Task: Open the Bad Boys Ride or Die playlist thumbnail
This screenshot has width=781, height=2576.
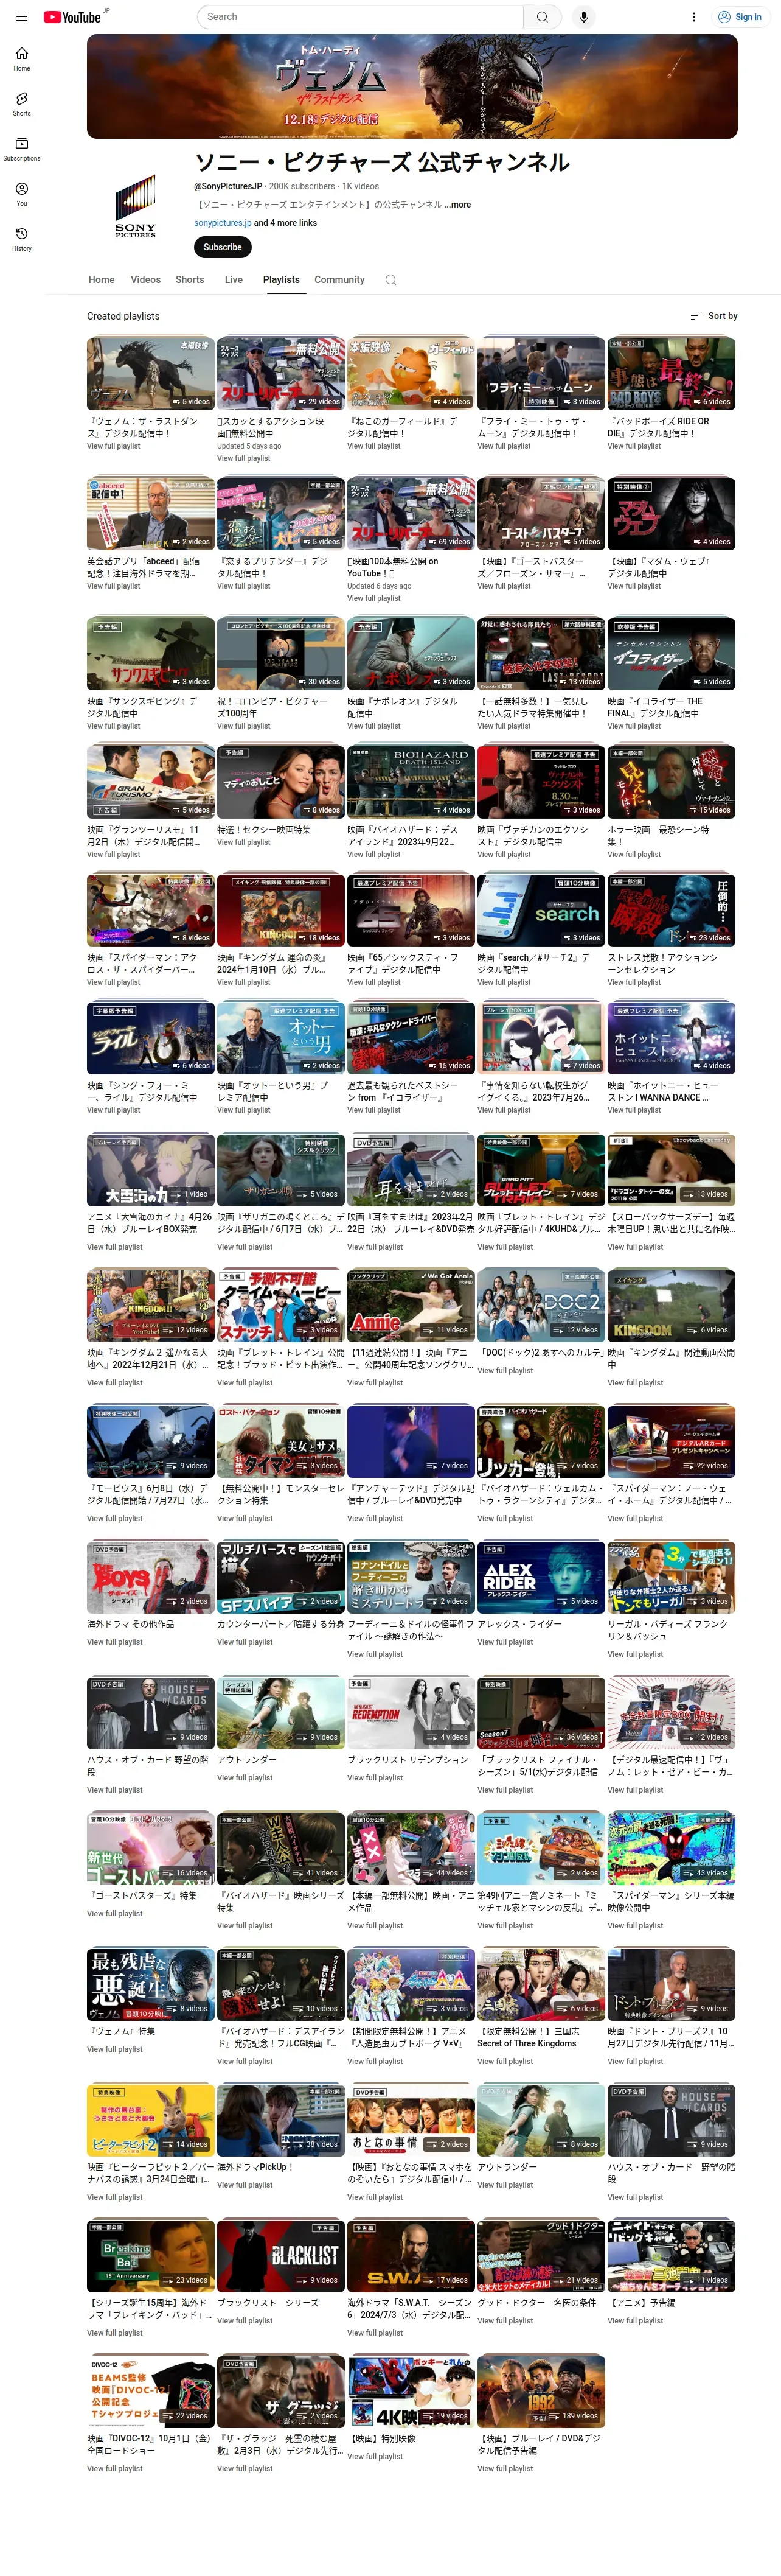Action: click(x=671, y=374)
